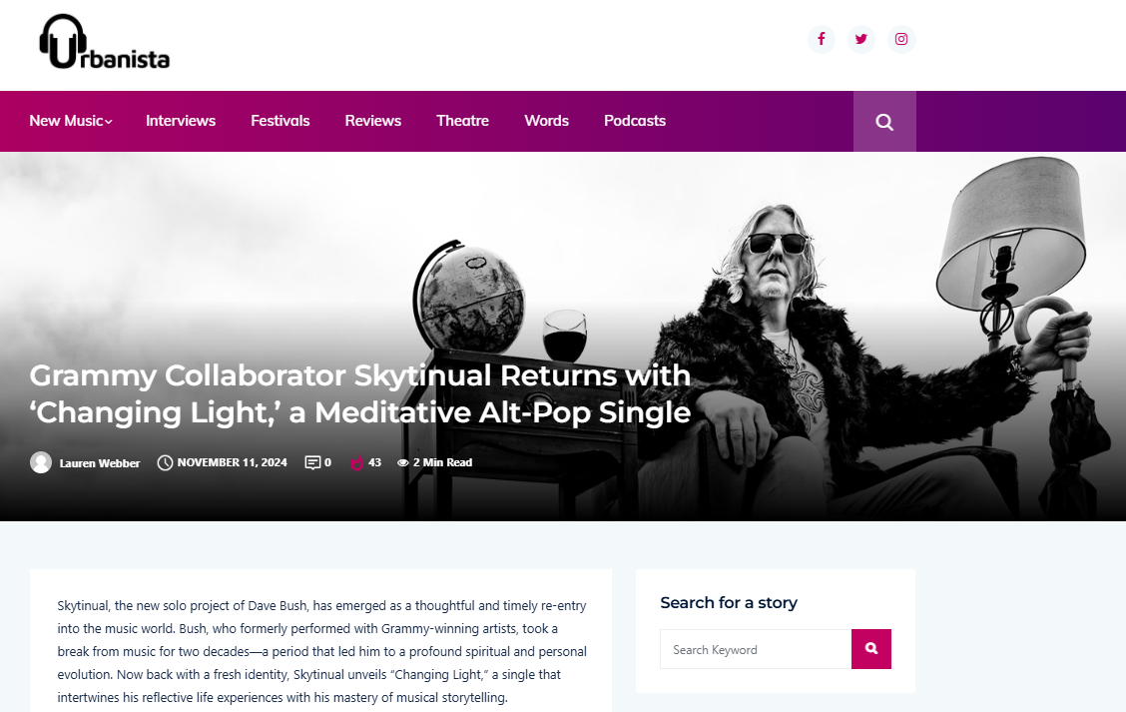Expand the New Music dropdown menu
Screen dimensions: 1126x712
[x=70, y=121]
